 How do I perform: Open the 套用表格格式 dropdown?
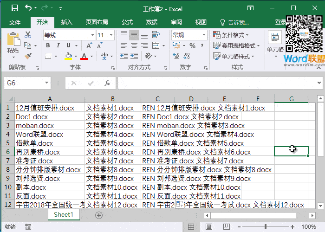[x=236, y=45]
